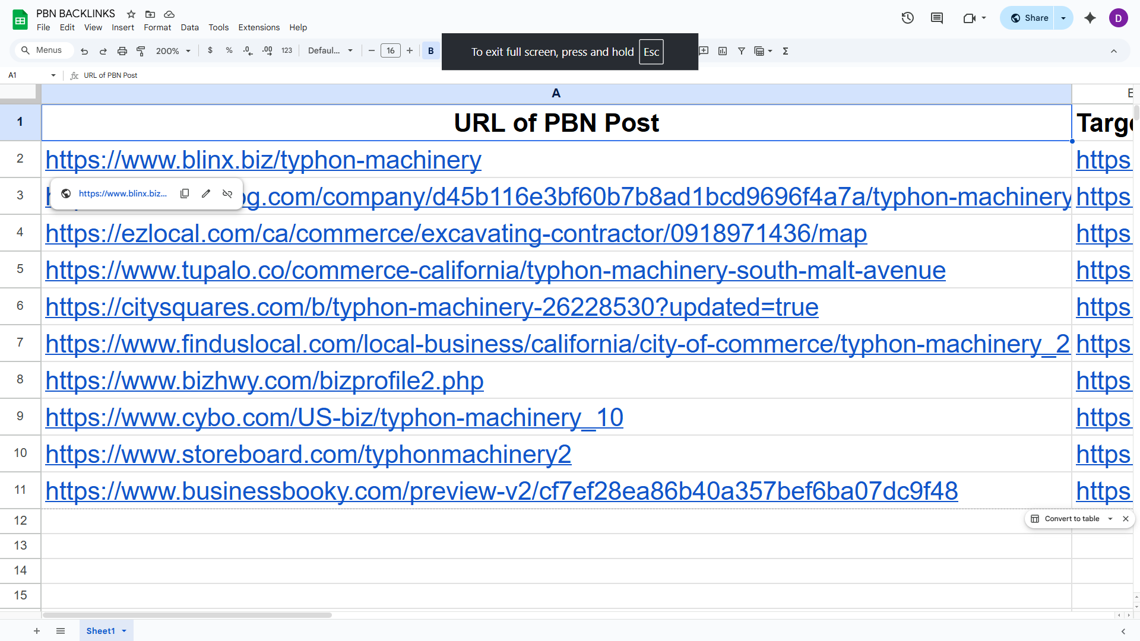The image size is (1140, 641).
Task: Open the storeboard.com typhonmachinery2 link
Action: pyautogui.click(x=308, y=455)
